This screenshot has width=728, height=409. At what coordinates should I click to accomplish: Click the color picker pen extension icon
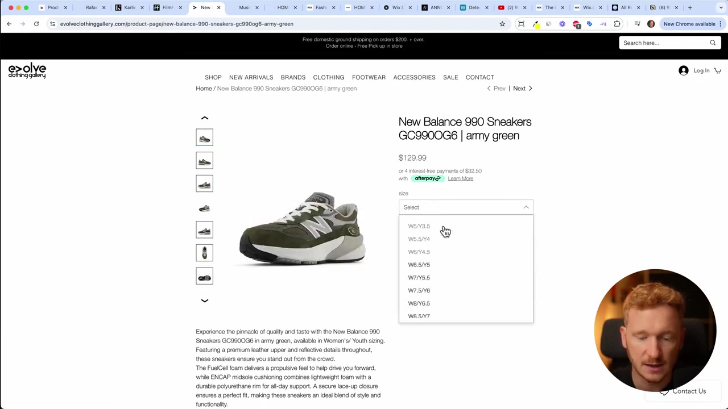coord(536,24)
